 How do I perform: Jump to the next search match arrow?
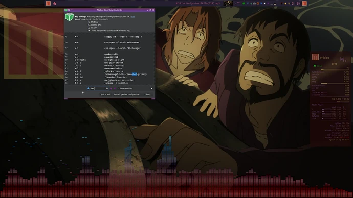(115, 88)
